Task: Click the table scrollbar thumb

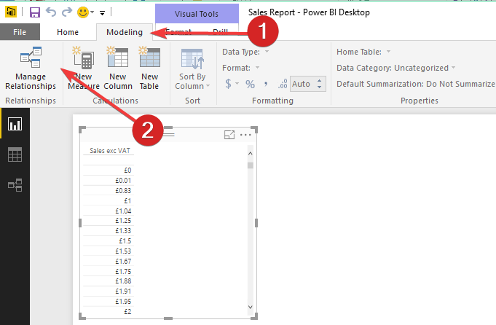Action: coord(251,165)
